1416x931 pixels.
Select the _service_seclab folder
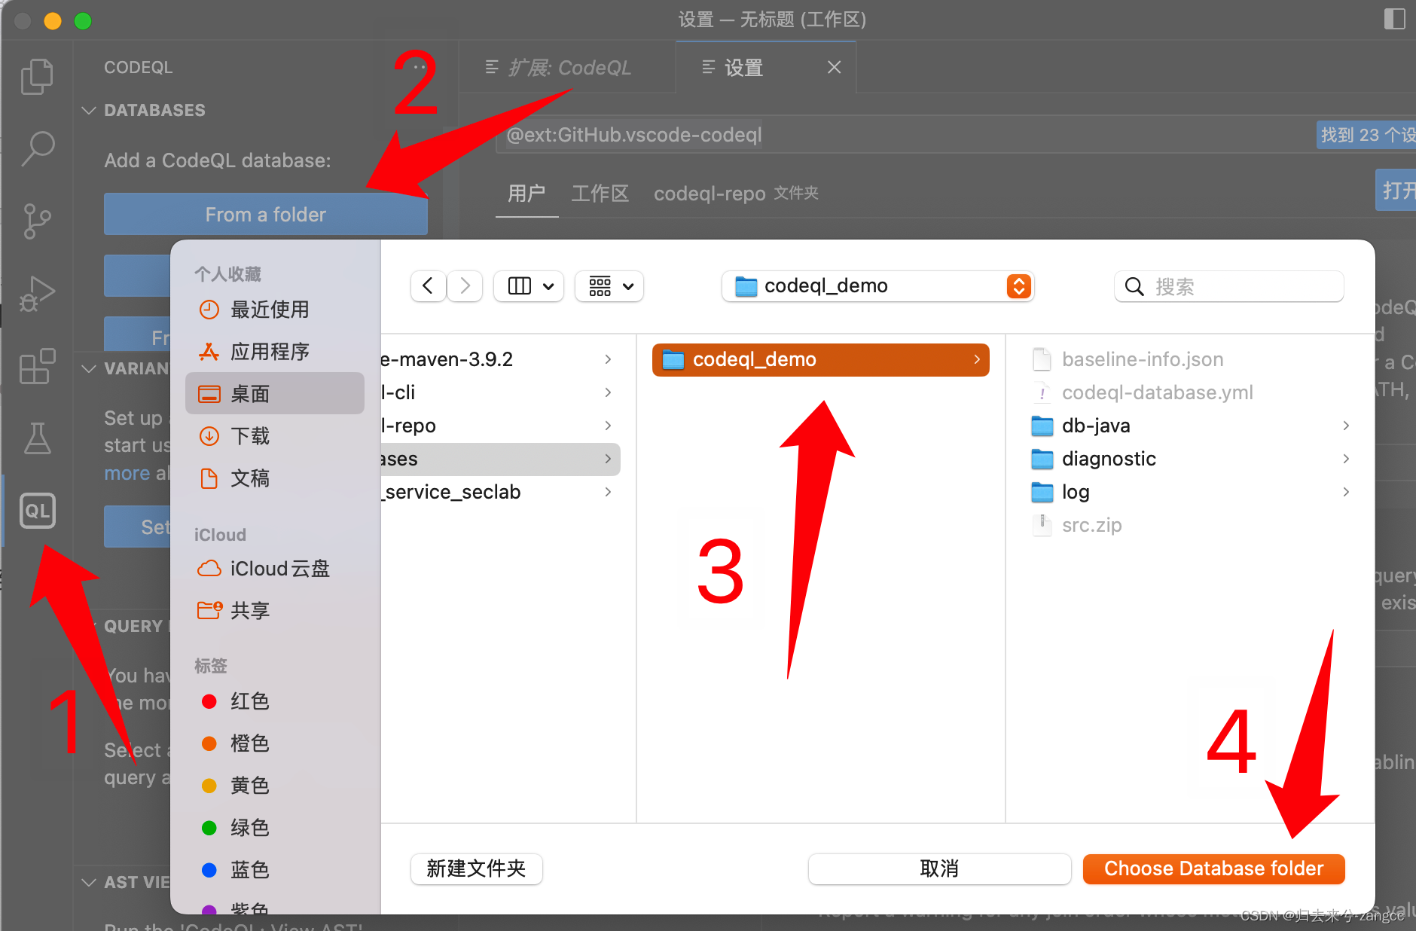pos(500,492)
